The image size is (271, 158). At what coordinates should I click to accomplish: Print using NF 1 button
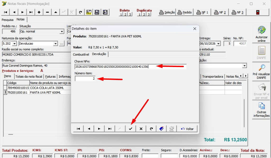tap(202, 12)
